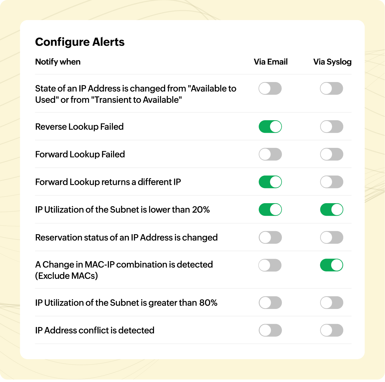Enable syslog for Forward Lookup different IP

[331, 182]
